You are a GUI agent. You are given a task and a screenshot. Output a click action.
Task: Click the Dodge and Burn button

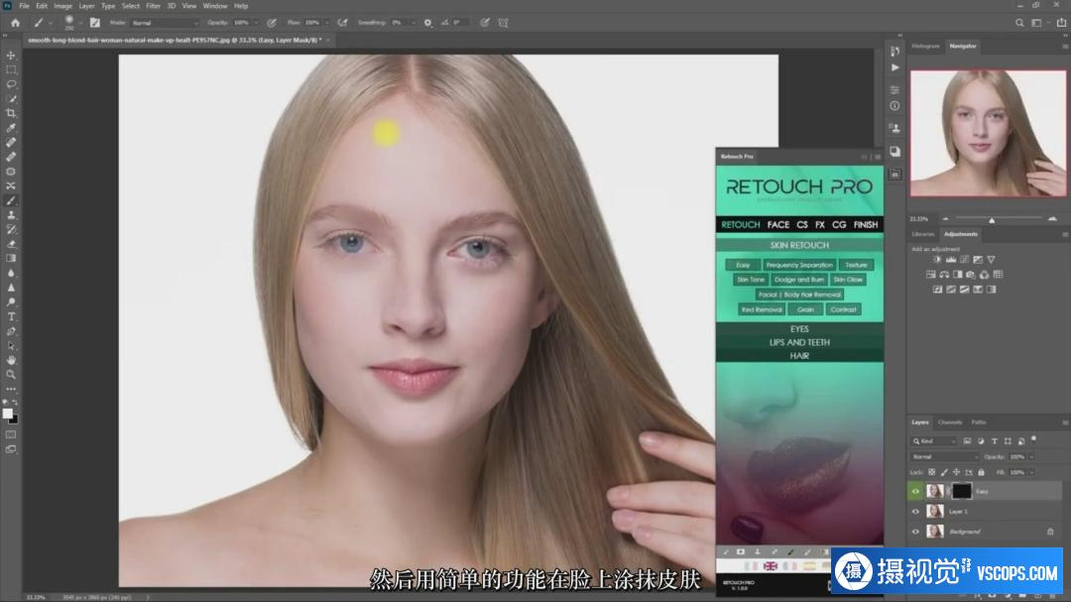pos(799,280)
